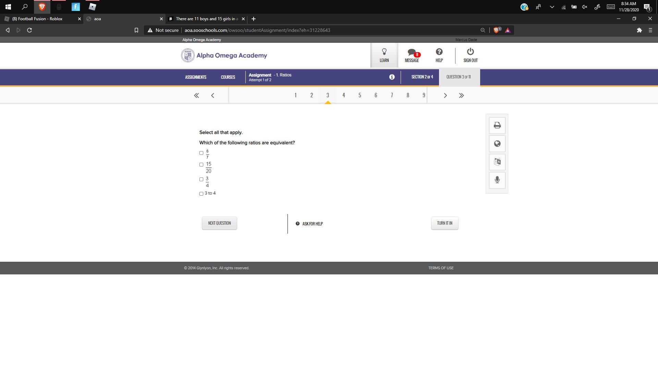Activate the microphone text-to-speech icon

pos(497,180)
